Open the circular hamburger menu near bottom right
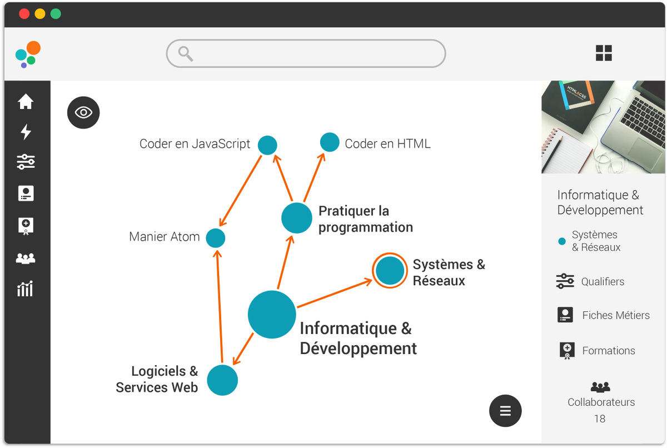The image size is (667, 448). 505,411
